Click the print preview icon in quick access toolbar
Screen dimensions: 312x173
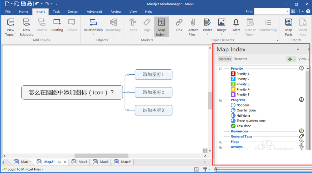click(30, 3)
